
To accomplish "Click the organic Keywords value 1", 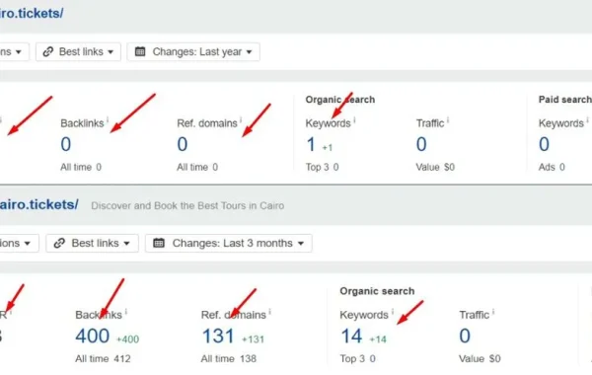I will point(311,144).
